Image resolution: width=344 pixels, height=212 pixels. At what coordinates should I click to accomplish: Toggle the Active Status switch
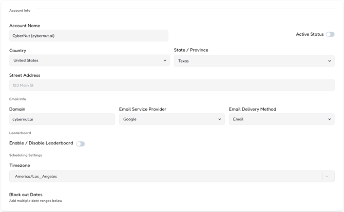(x=330, y=34)
